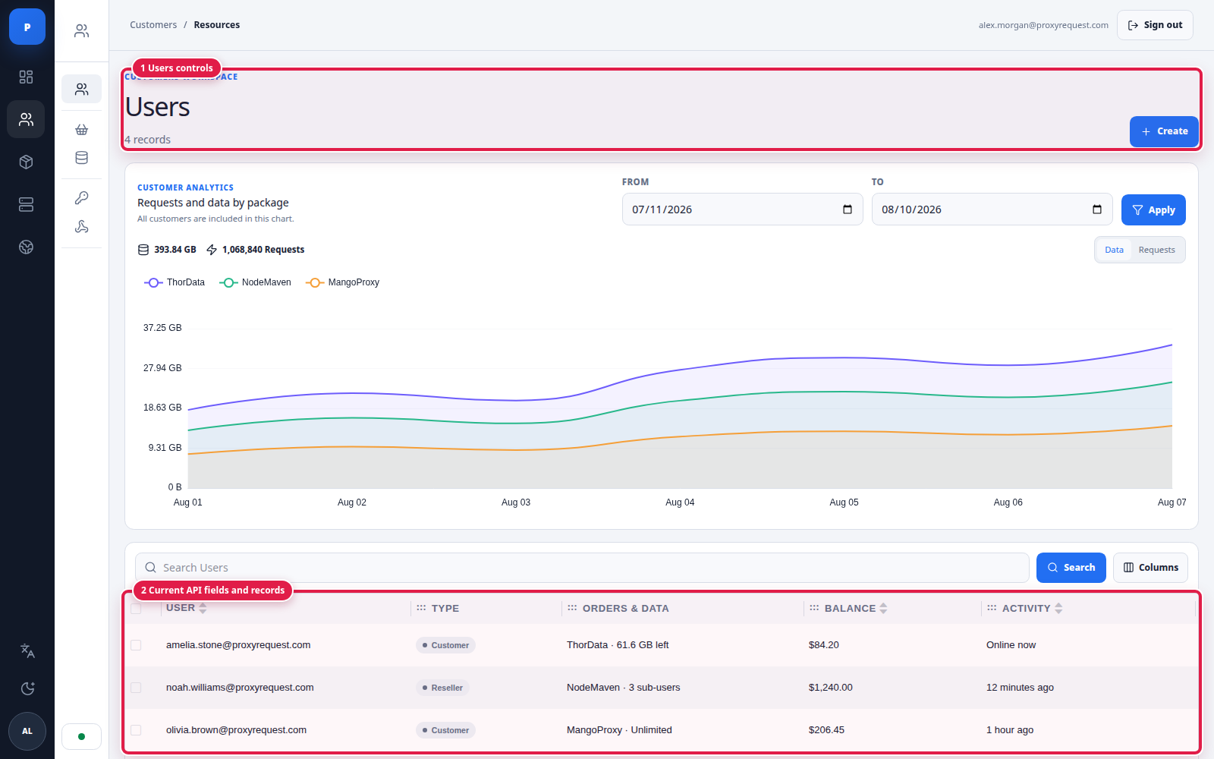Open the API key icon
1214x759 pixels.
pyautogui.click(x=82, y=197)
